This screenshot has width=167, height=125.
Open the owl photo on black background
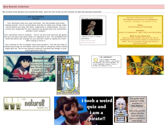click(x=92, y=27)
